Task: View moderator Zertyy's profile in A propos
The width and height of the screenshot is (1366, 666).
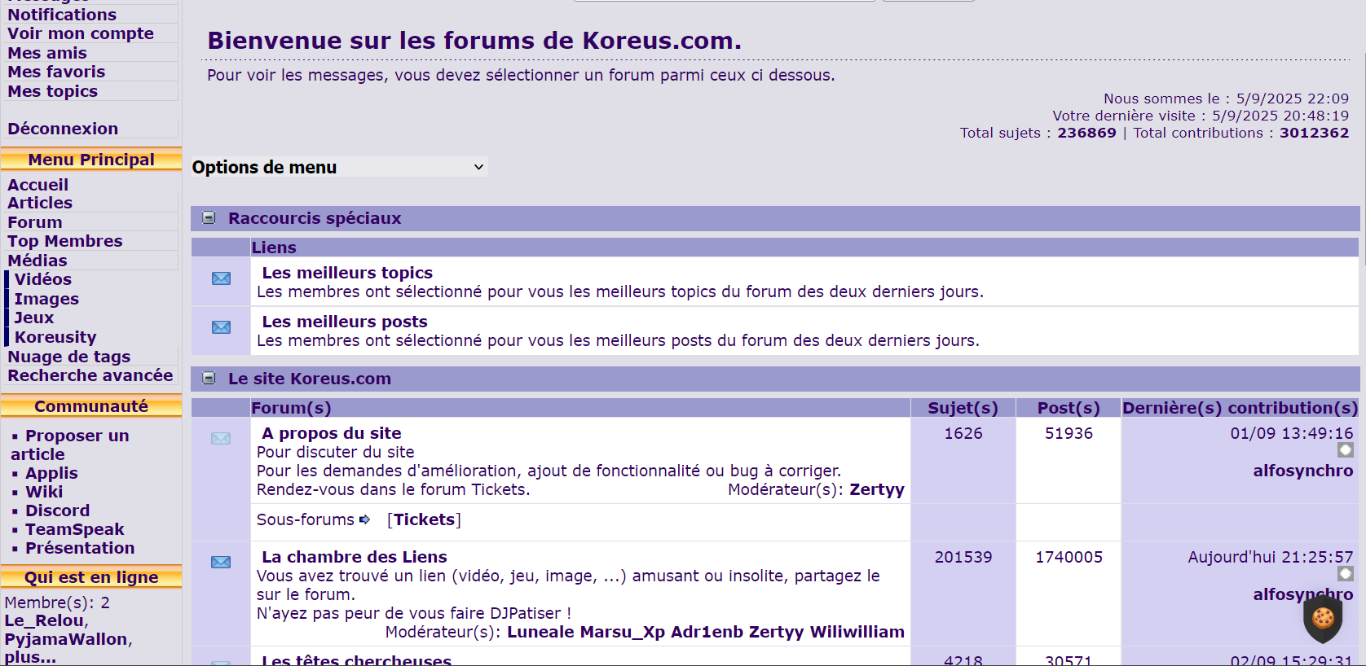Action: [877, 489]
